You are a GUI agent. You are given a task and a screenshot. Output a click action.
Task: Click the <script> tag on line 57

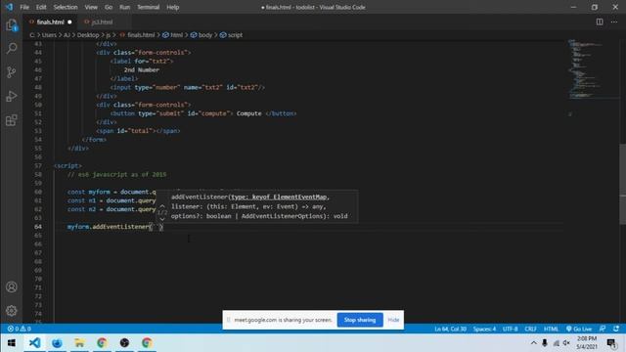67,165
